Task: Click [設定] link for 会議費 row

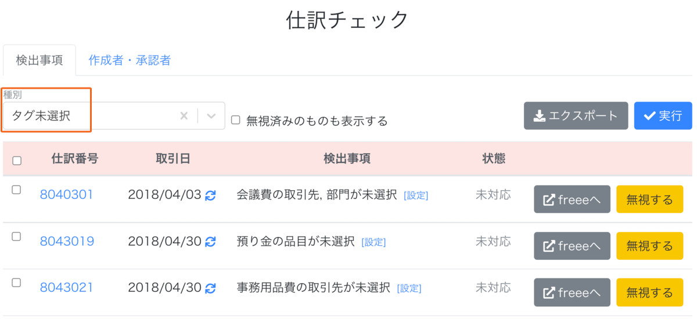Action: coord(416,196)
